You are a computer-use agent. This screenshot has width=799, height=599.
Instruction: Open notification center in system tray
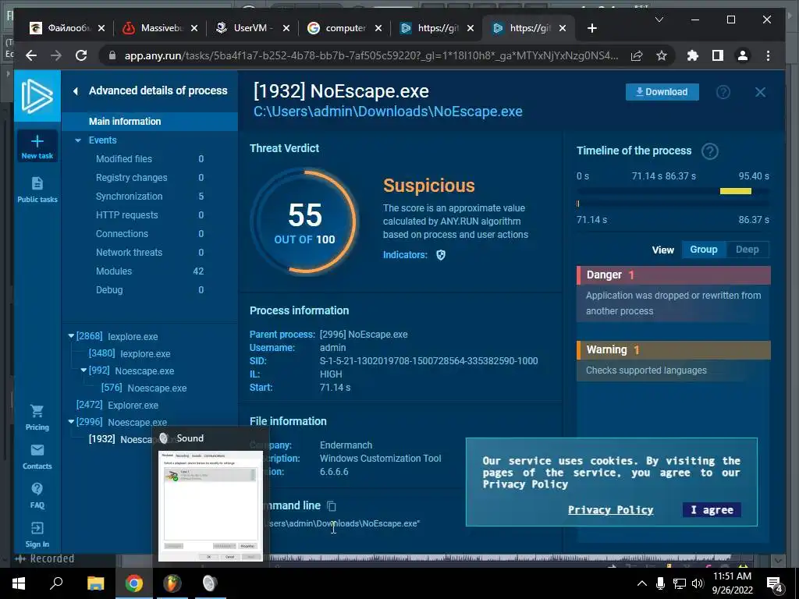pos(775,583)
